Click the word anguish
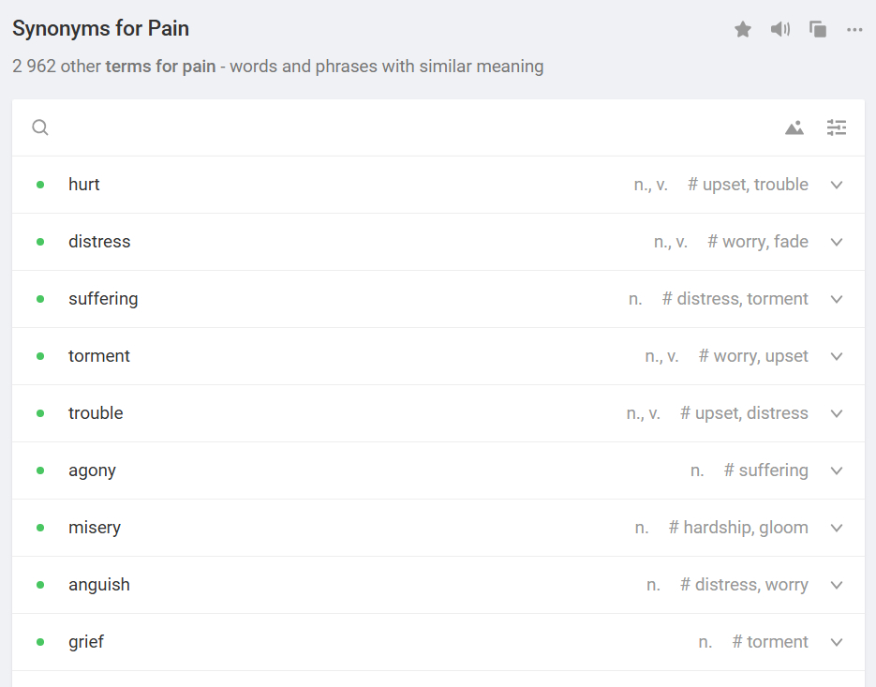The height and width of the screenshot is (687, 876). point(99,585)
